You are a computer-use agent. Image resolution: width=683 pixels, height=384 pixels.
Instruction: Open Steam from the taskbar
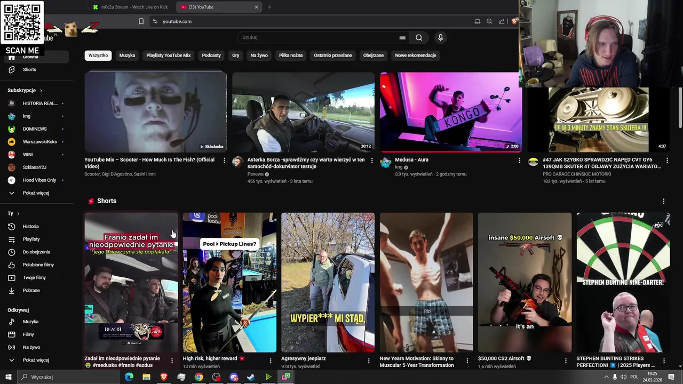pyautogui.click(x=251, y=377)
